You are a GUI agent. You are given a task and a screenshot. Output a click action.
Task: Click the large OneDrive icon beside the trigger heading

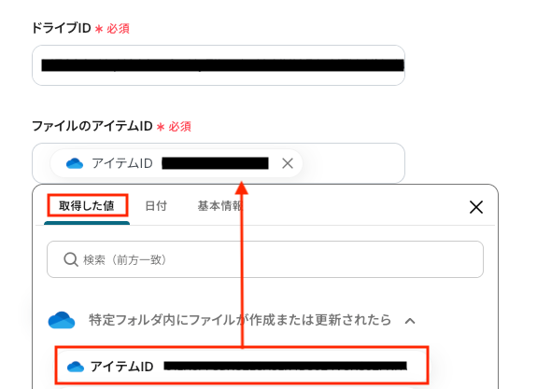click(x=62, y=320)
